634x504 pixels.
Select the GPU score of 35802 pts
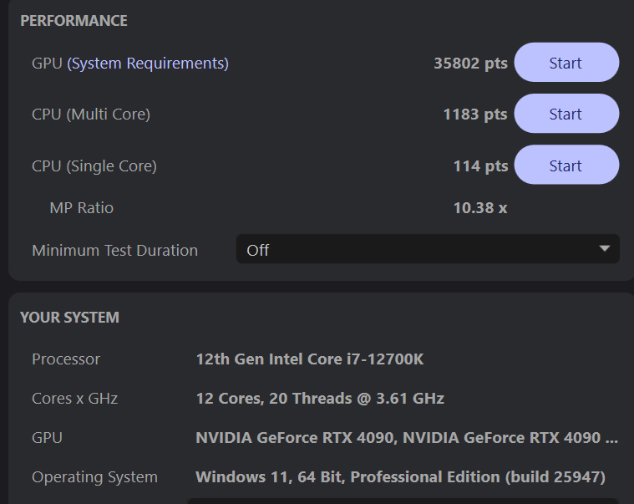[470, 63]
